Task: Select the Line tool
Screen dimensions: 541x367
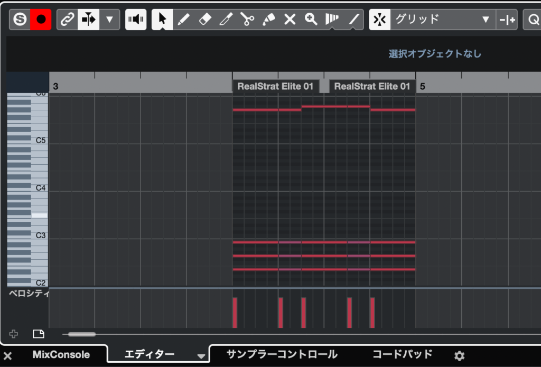Action: 353,20
